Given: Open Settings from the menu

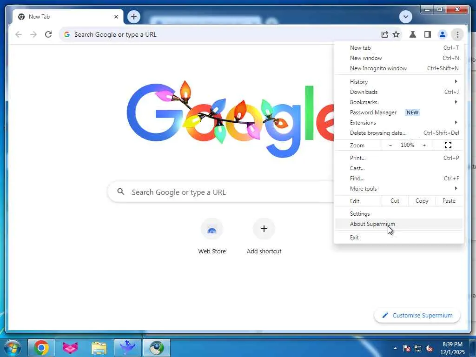Looking at the screenshot, I should [x=398, y=214].
